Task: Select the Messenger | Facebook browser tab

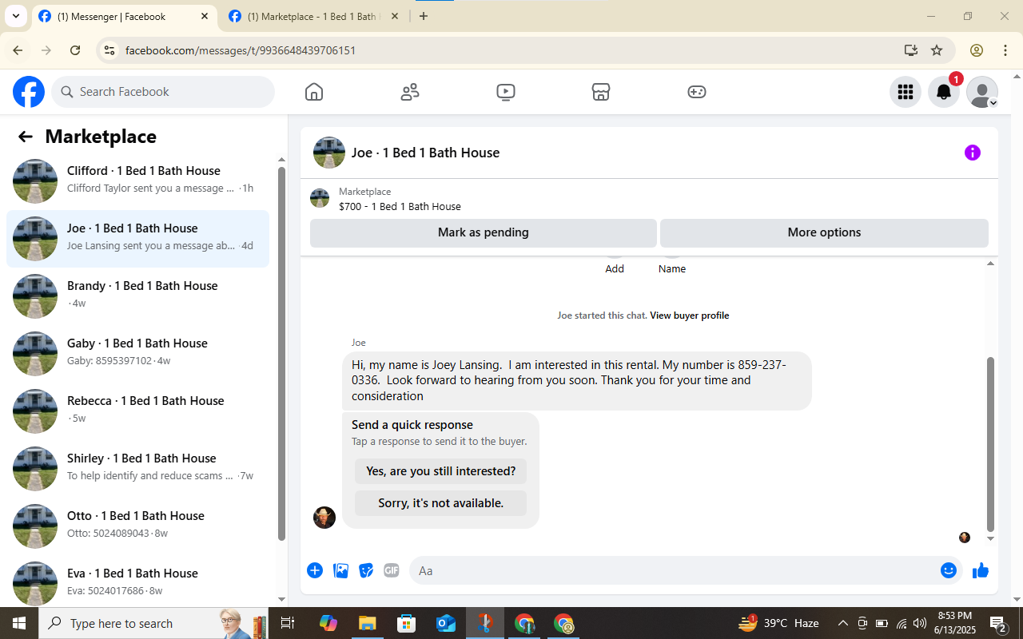Action: (124, 16)
